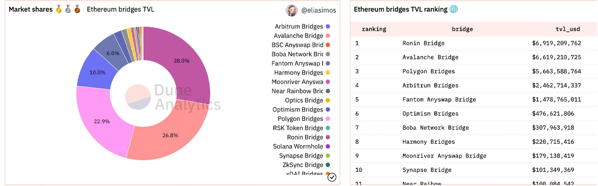Open Ethereum bridges TVL ranking title

[401, 9]
